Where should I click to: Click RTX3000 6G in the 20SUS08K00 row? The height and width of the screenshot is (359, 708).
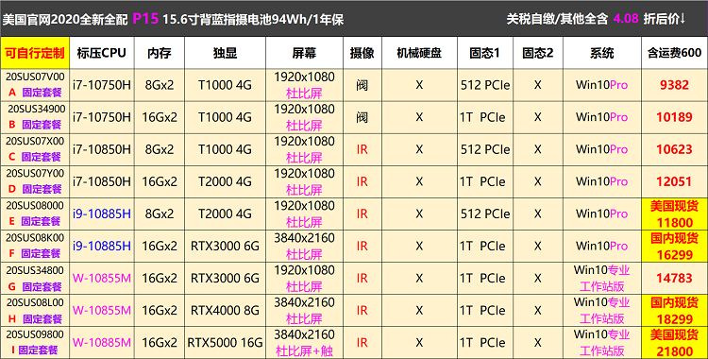226,246
